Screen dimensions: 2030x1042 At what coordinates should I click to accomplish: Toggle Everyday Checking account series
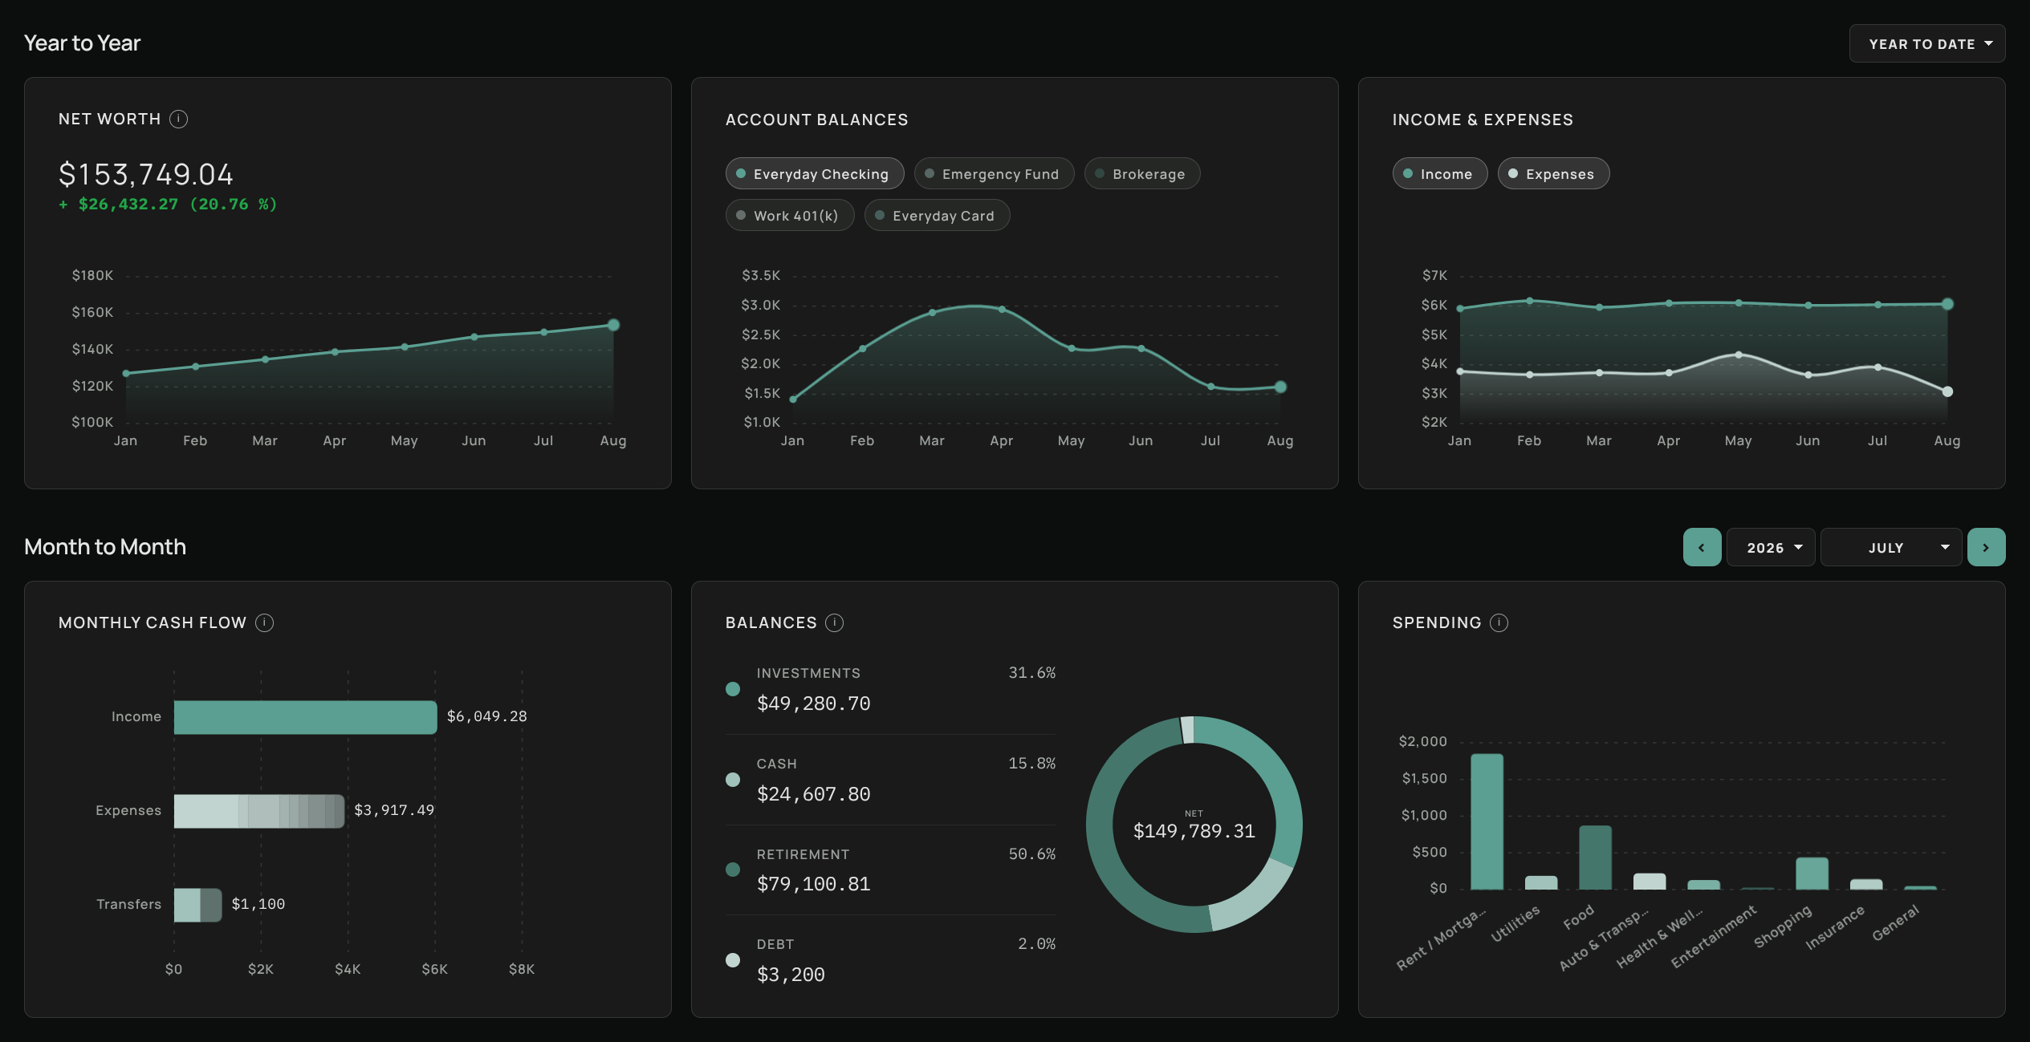(x=814, y=173)
